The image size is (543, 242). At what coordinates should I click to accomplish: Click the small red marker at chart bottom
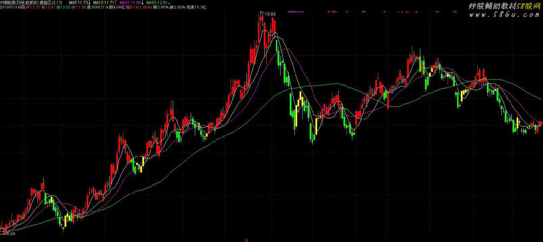[x=246, y=240]
